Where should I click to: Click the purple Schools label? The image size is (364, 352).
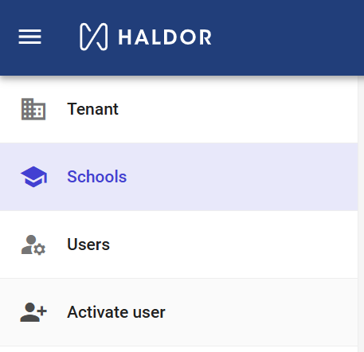pyautogui.click(x=97, y=177)
